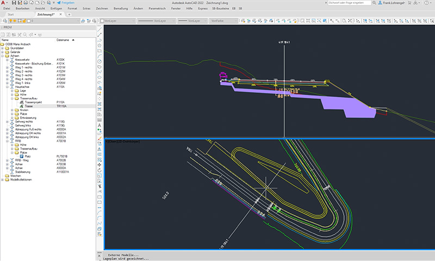Select the Text tool A in the vertical toolbar
Viewport: 435px width, 261px height.
[100, 125]
